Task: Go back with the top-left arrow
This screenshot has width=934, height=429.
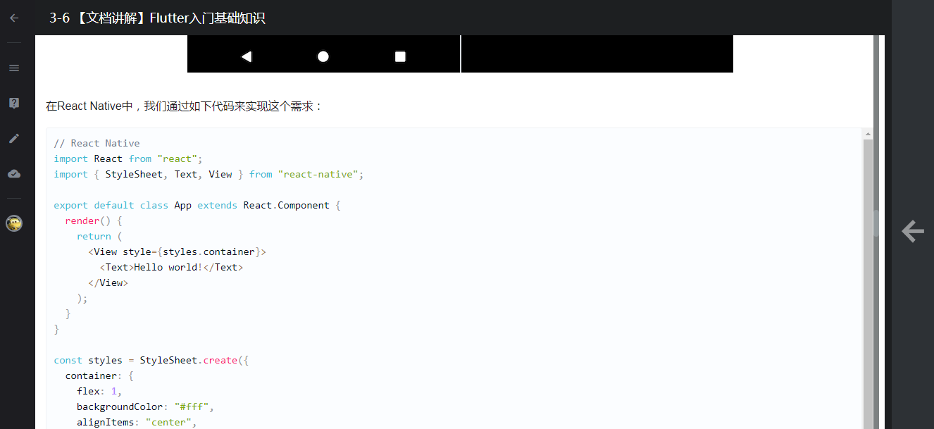Action: (x=14, y=18)
